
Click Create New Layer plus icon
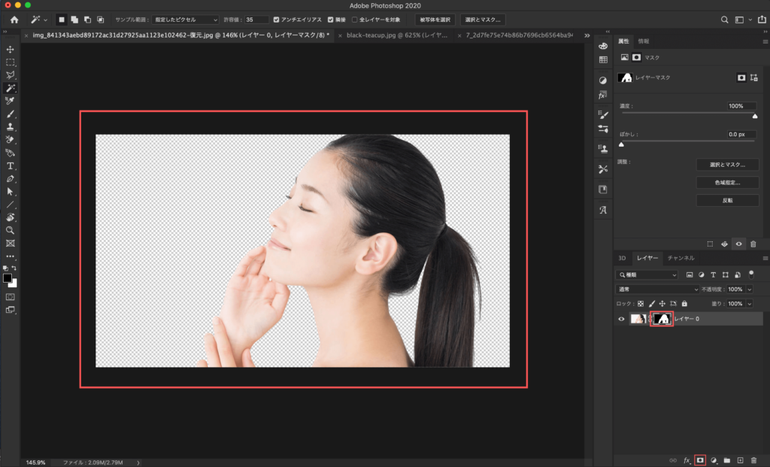pos(740,460)
